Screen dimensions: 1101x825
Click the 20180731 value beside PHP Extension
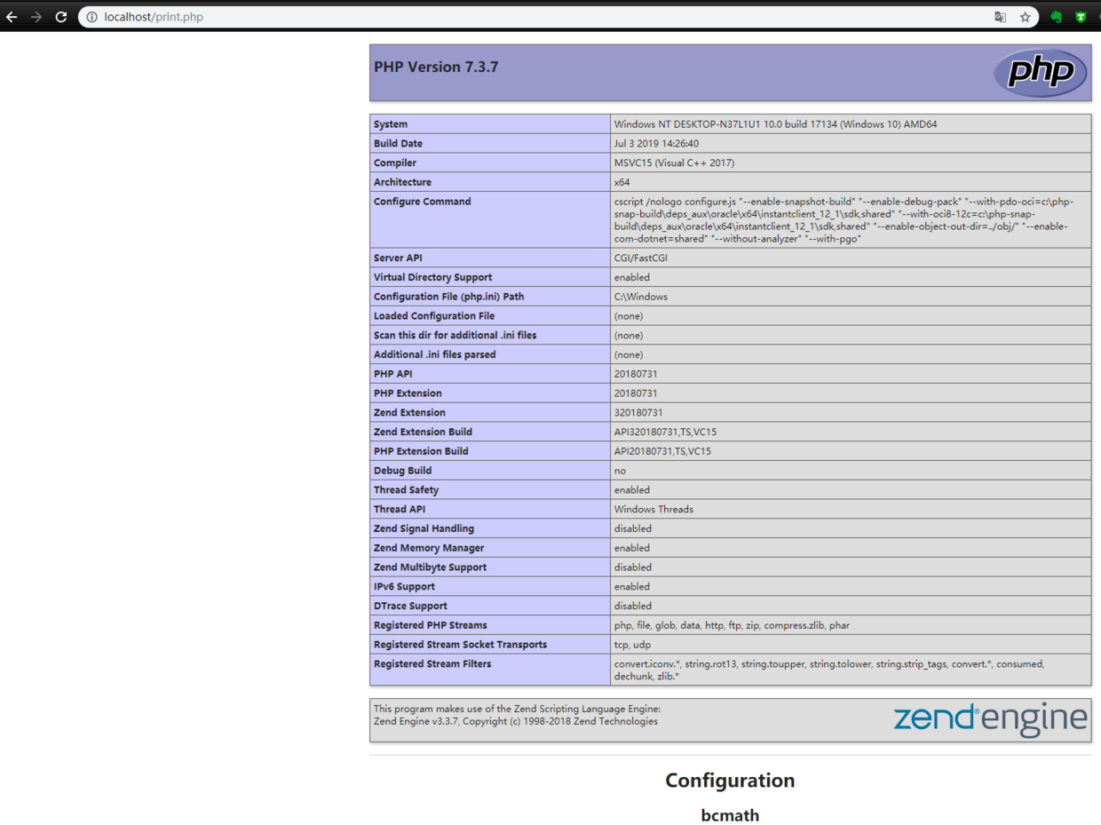pyautogui.click(x=636, y=393)
